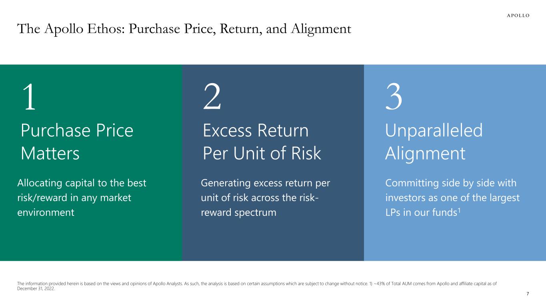The image size is (546, 307).
Task: Select the 'Purchase Price Matters' heading
Action: coord(76,142)
